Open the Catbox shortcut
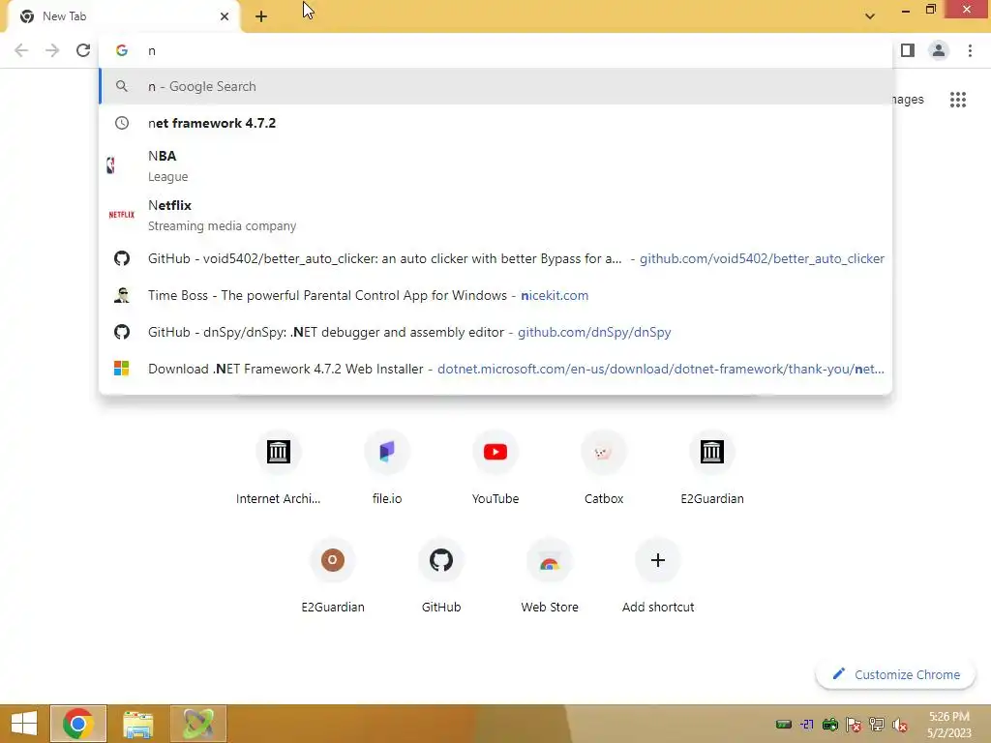 point(604,467)
